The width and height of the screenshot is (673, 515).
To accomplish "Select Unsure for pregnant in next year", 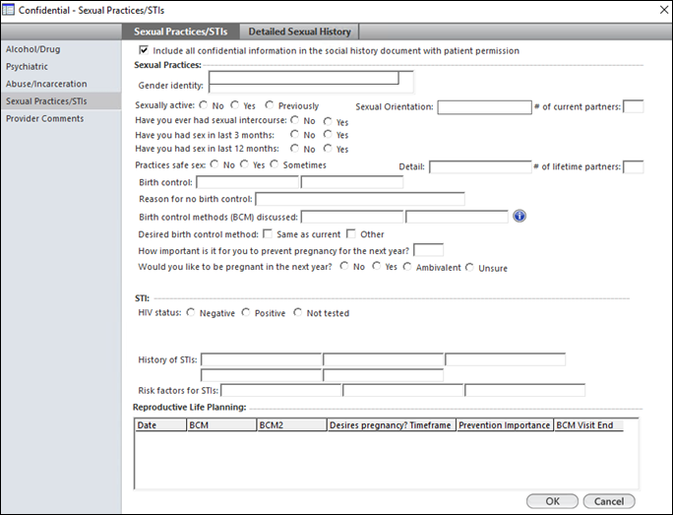I will click(x=470, y=268).
